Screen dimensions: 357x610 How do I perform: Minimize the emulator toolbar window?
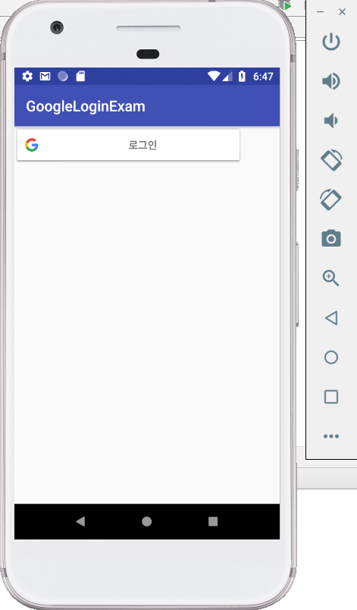pos(321,12)
